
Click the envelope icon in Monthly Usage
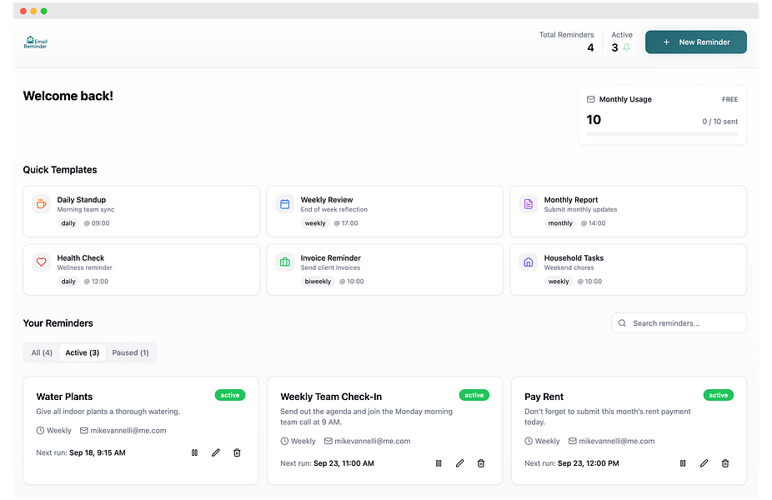point(591,99)
